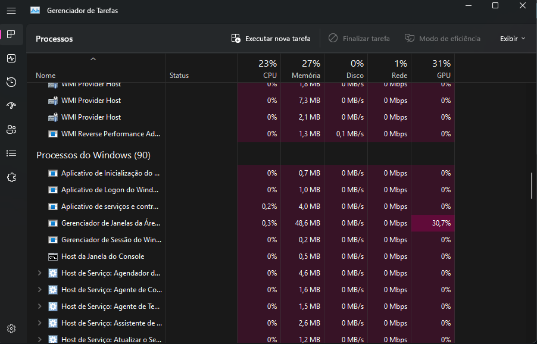Click the WMI Reverse Performance Adapter icon
The height and width of the screenshot is (344, 537).
(x=53, y=134)
